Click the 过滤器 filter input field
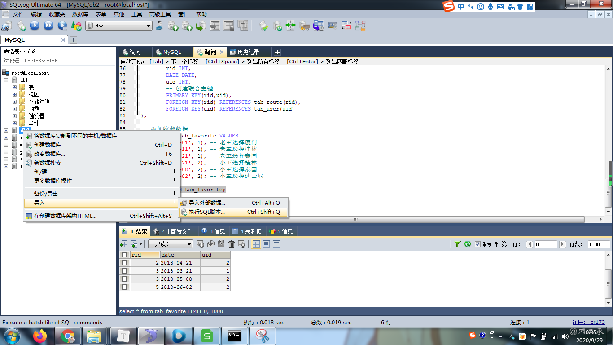Screen dimensions: 613x345 pyautogui.click(x=59, y=61)
